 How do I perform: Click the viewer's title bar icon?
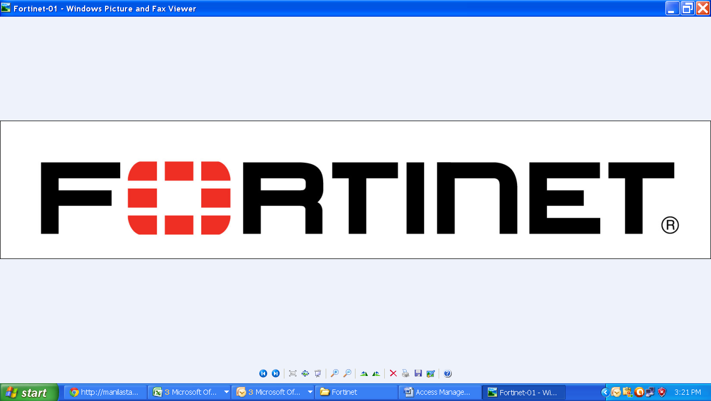point(6,8)
